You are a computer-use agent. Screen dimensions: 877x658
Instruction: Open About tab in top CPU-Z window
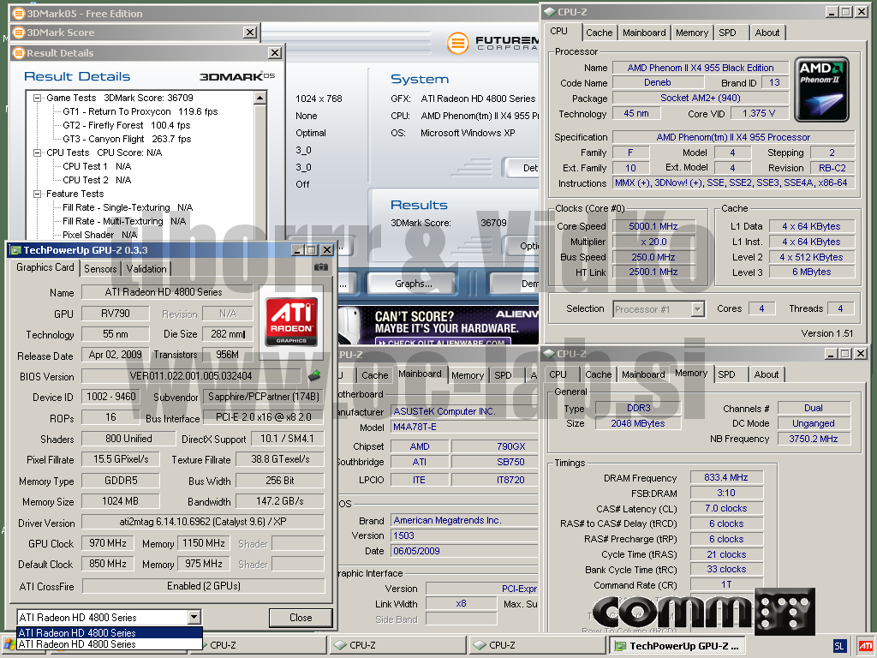tap(767, 33)
